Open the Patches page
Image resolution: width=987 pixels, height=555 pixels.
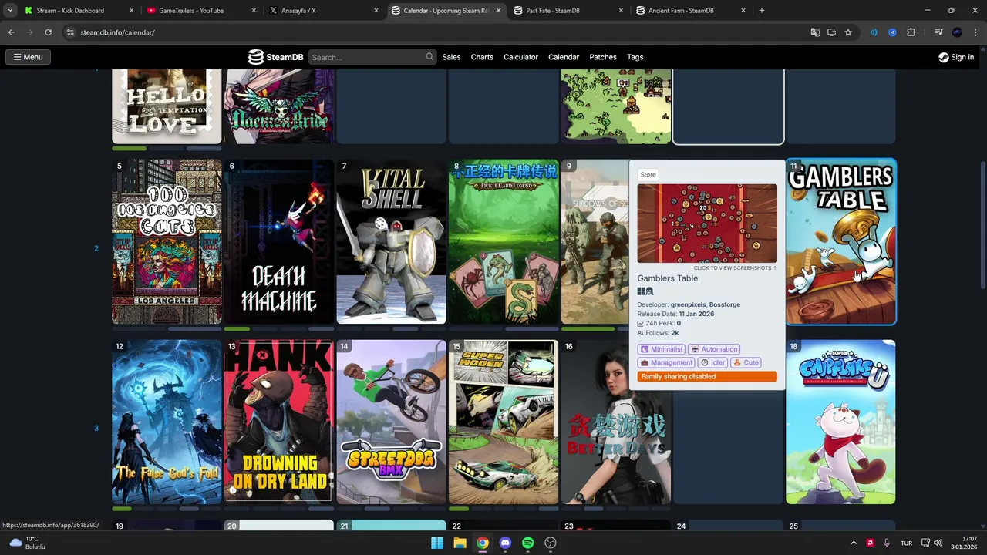coord(603,57)
